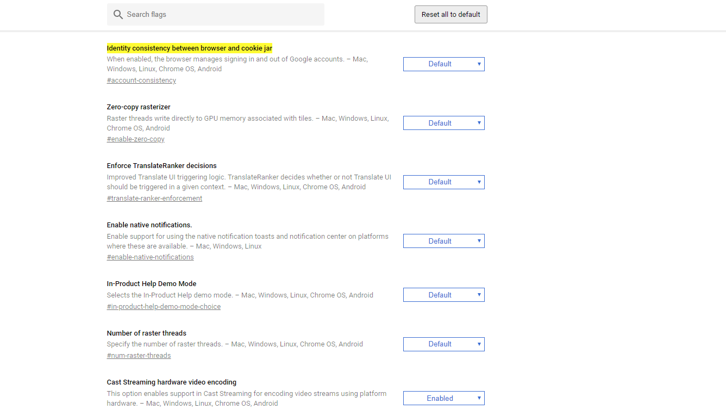
Task: Open Number of raster threads dropdown
Action: (x=443, y=344)
